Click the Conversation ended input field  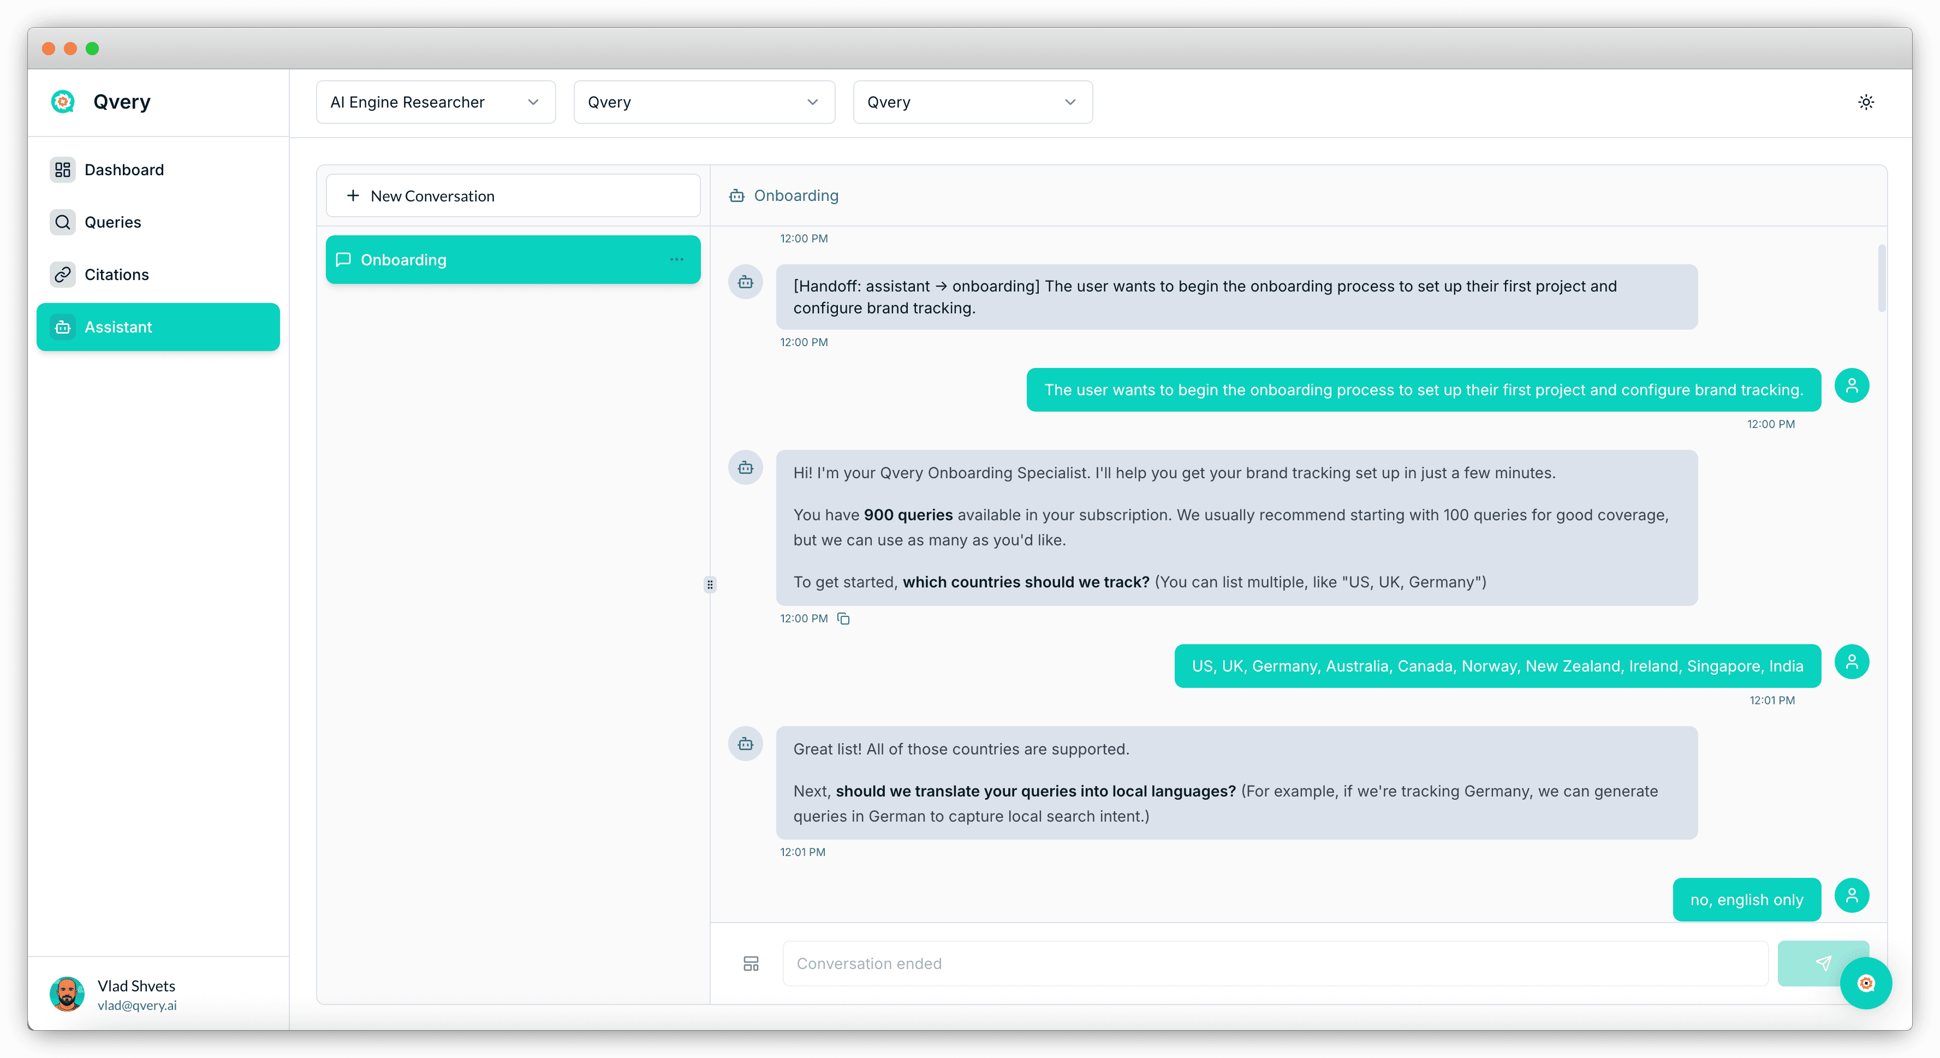(1274, 964)
